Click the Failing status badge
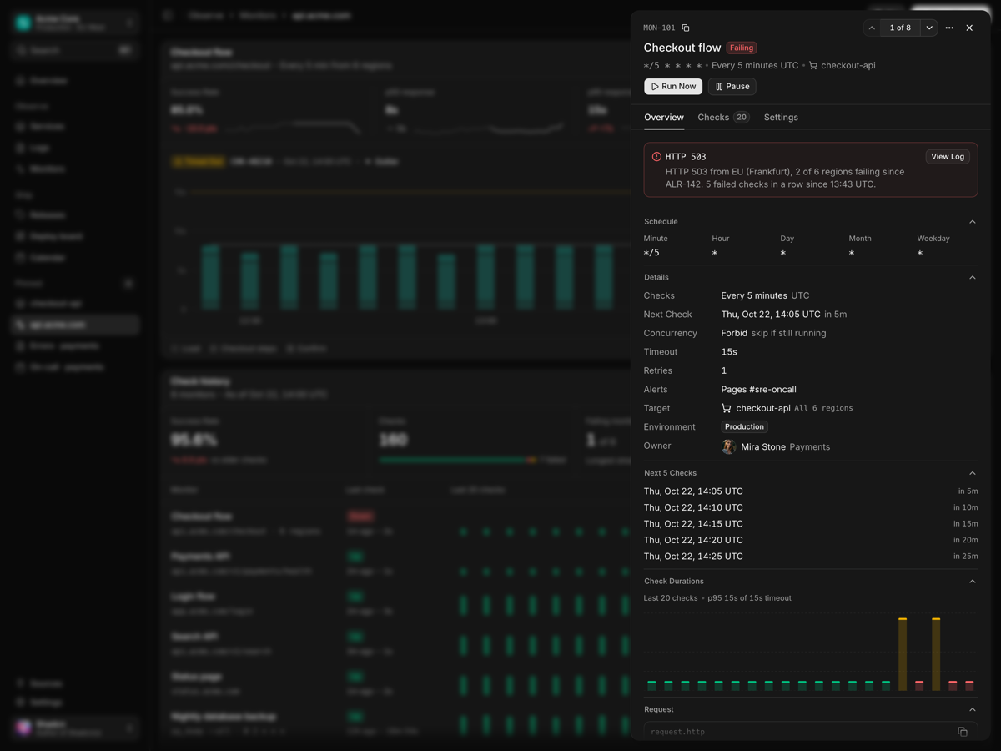1001x751 pixels. 742,48
